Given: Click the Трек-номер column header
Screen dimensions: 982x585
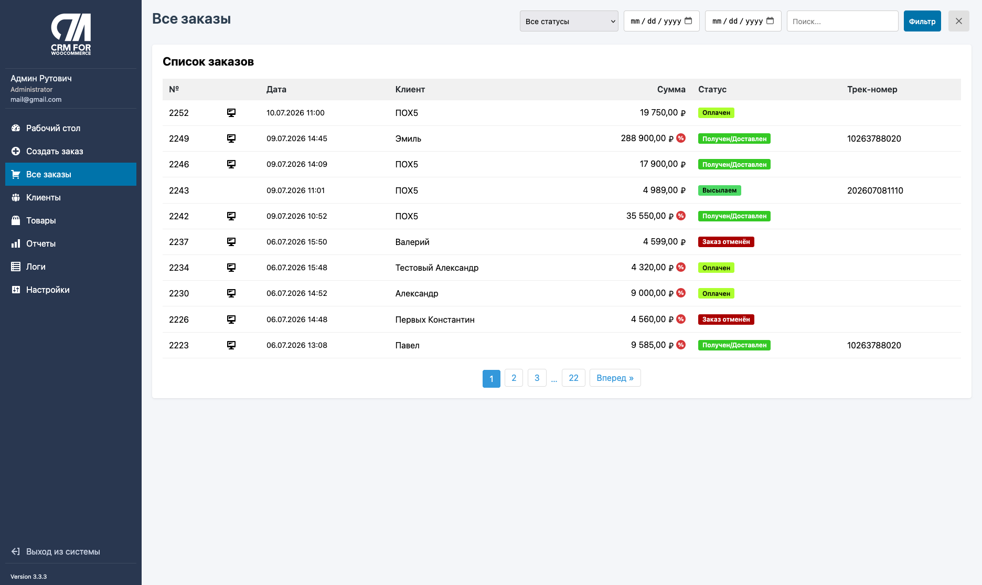Looking at the screenshot, I should tap(872, 89).
